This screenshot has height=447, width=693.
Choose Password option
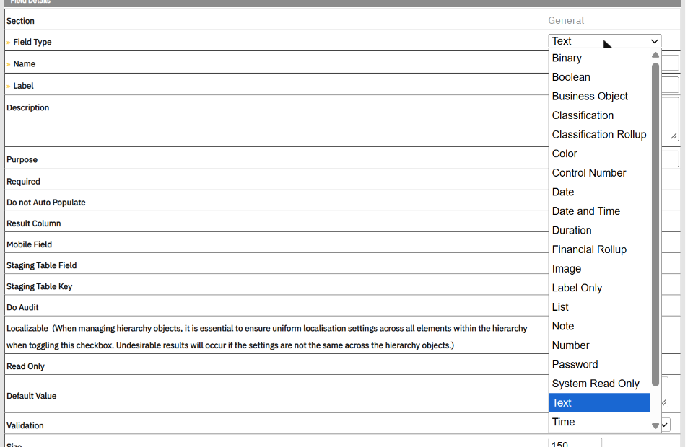coord(599,365)
